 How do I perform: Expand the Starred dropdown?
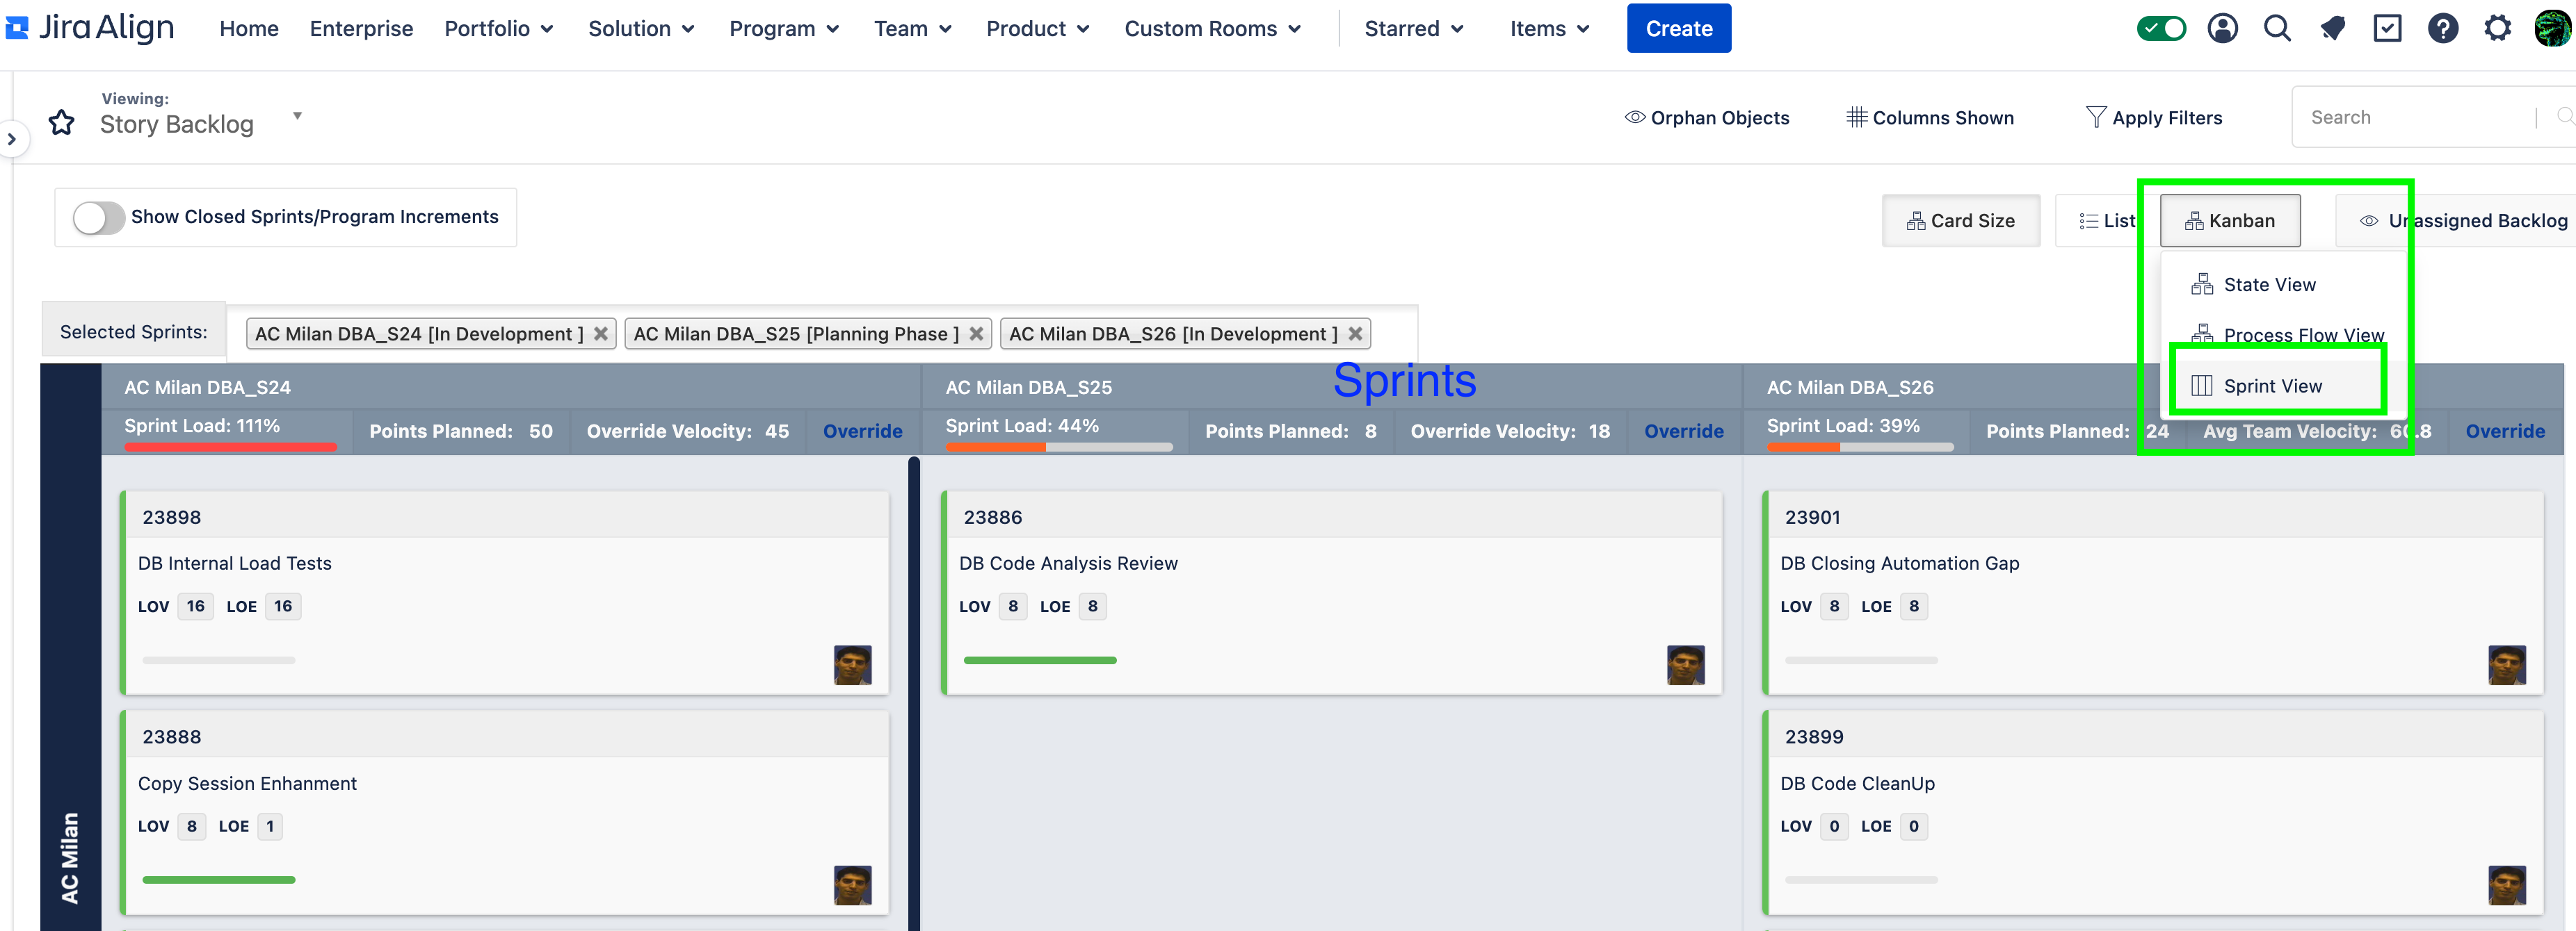click(1413, 28)
